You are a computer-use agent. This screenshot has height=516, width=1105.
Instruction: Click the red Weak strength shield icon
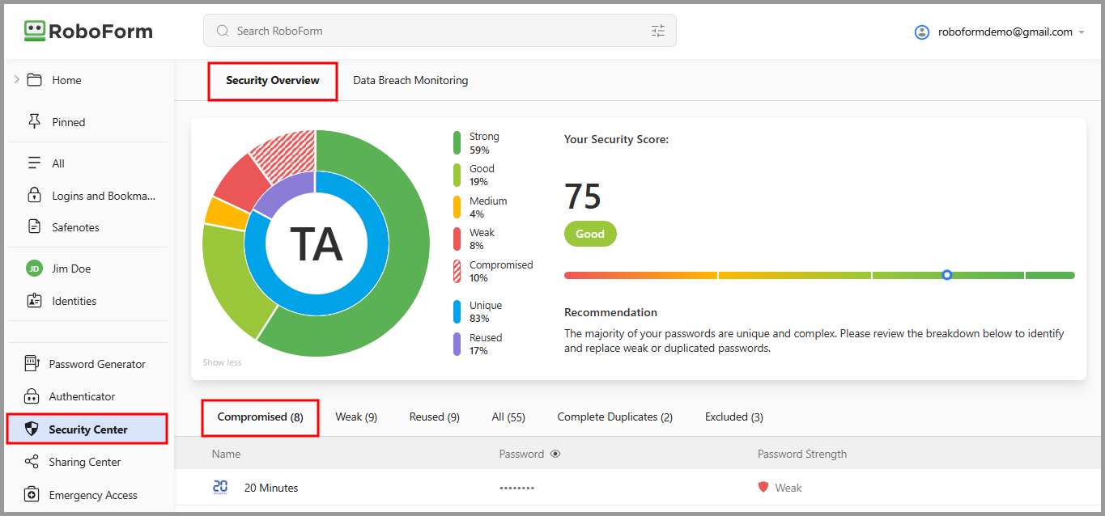[x=763, y=487]
